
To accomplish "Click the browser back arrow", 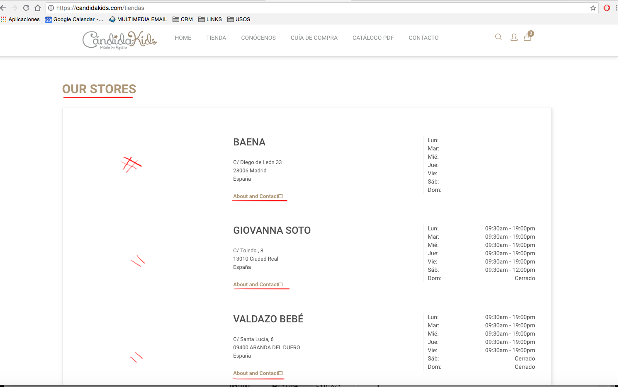I will coord(3,8).
